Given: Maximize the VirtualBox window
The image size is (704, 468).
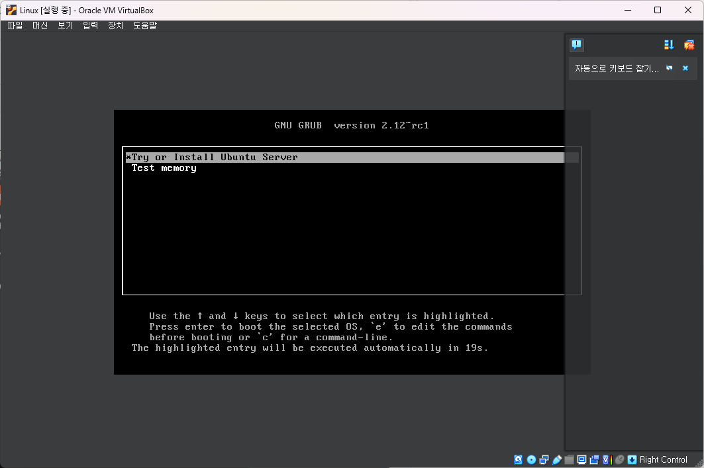Looking at the screenshot, I should tap(657, 10).
